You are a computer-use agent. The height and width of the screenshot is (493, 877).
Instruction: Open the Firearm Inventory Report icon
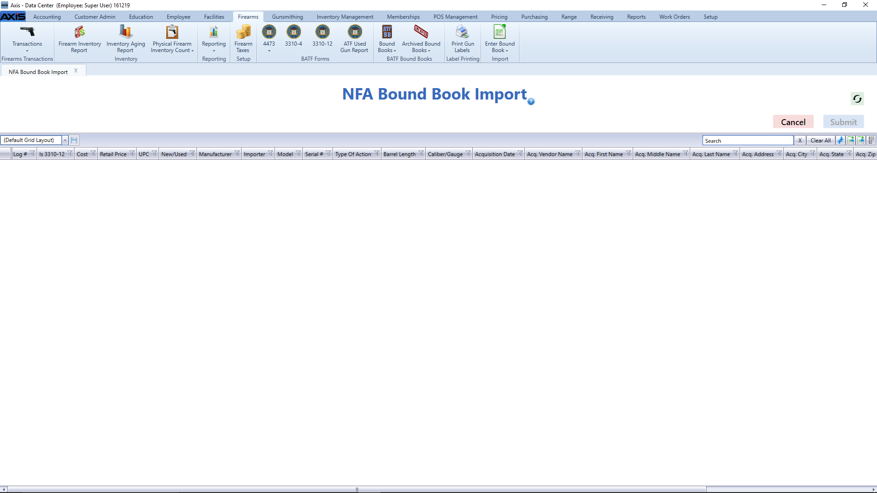(x=79, y=39)
